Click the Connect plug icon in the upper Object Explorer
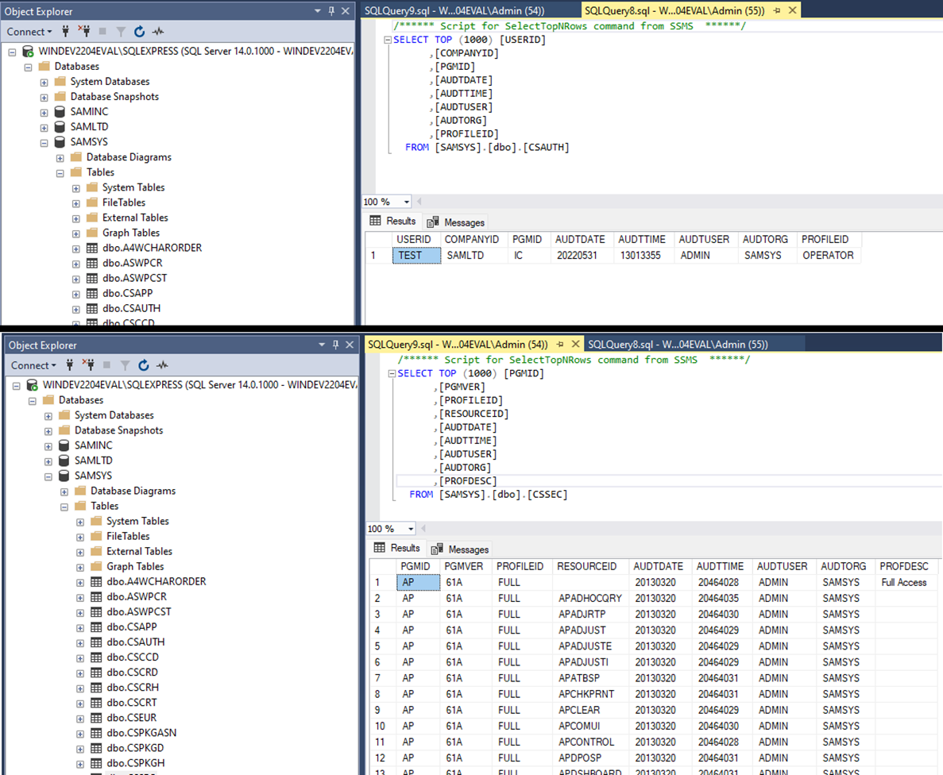The width and height of the screenshot is (943, 775). pyautogui.click(x=67, y=32)
